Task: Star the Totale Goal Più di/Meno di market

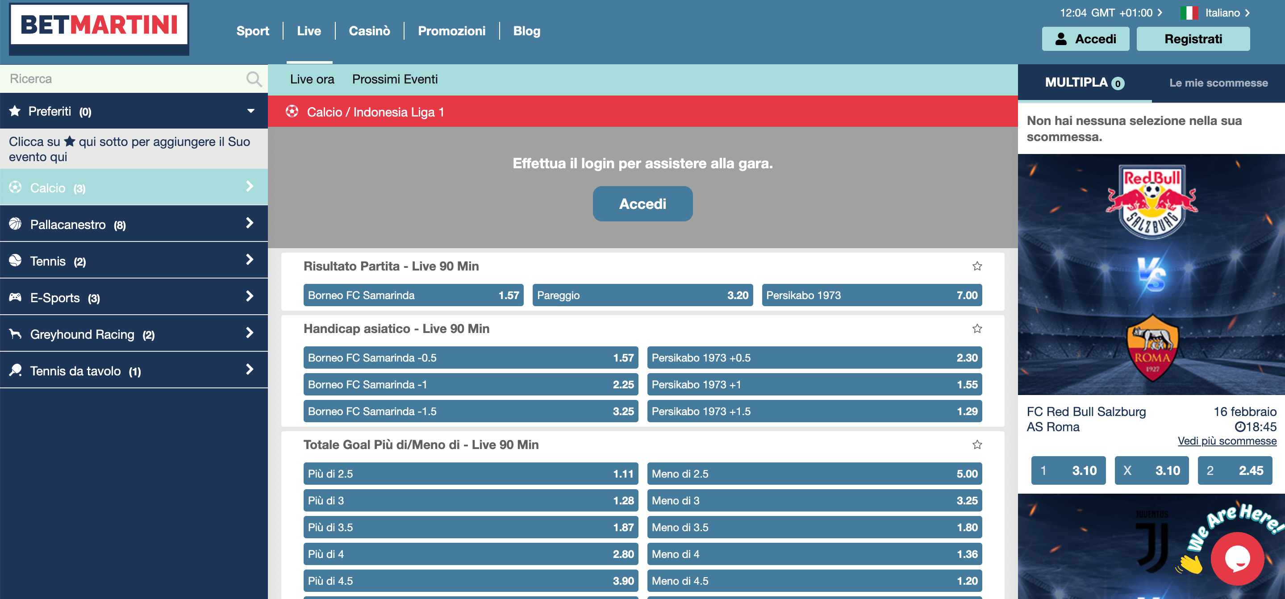Action: point(977,445)
